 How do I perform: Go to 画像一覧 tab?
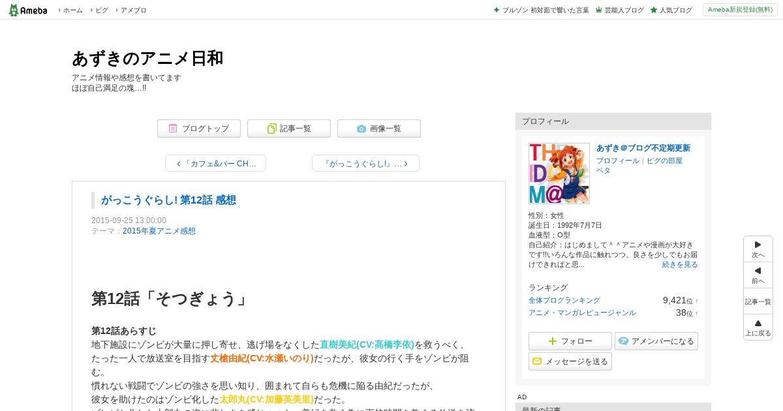pos(379,129)
